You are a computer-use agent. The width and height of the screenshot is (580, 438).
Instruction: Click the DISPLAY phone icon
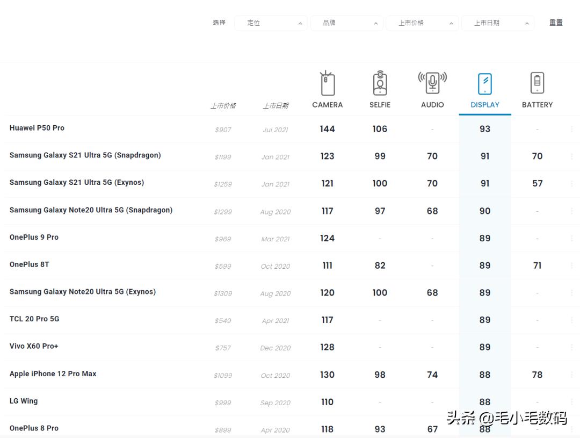484,84
